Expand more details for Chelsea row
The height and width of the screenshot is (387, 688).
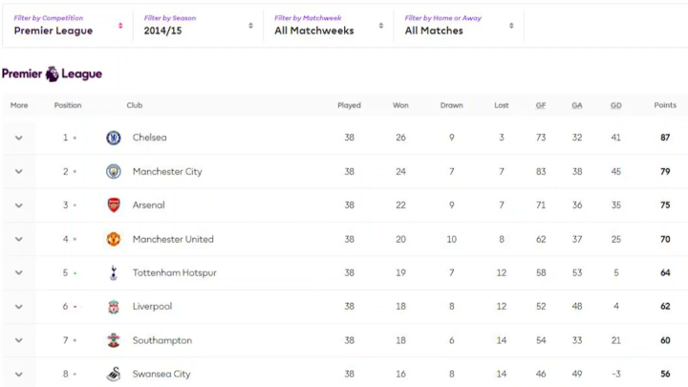18,138
